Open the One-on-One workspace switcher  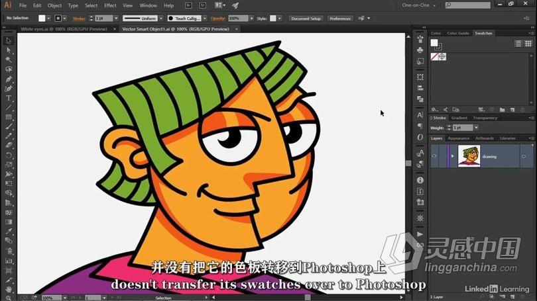[419, 5]
